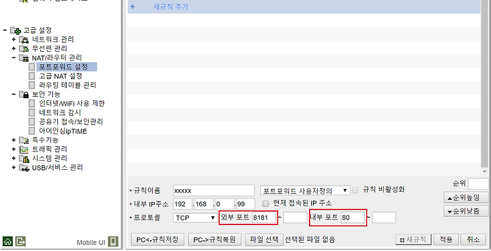Viewport: 491px width, 251px height.
Task: Click the Mobile UI text label
Action: [x=91, y=242]
